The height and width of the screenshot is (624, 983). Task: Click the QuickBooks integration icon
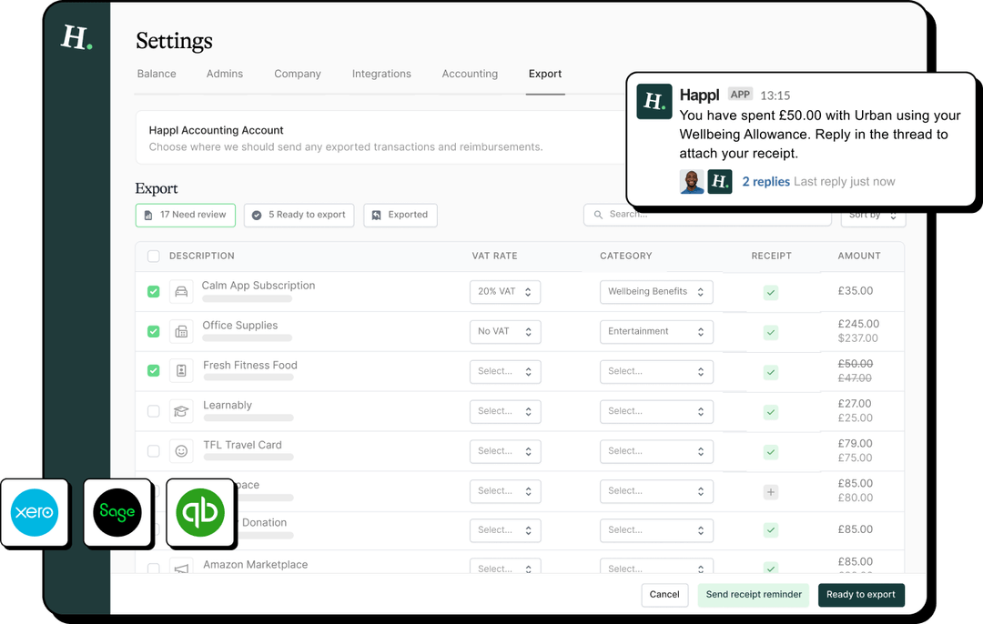coord(200,513)
